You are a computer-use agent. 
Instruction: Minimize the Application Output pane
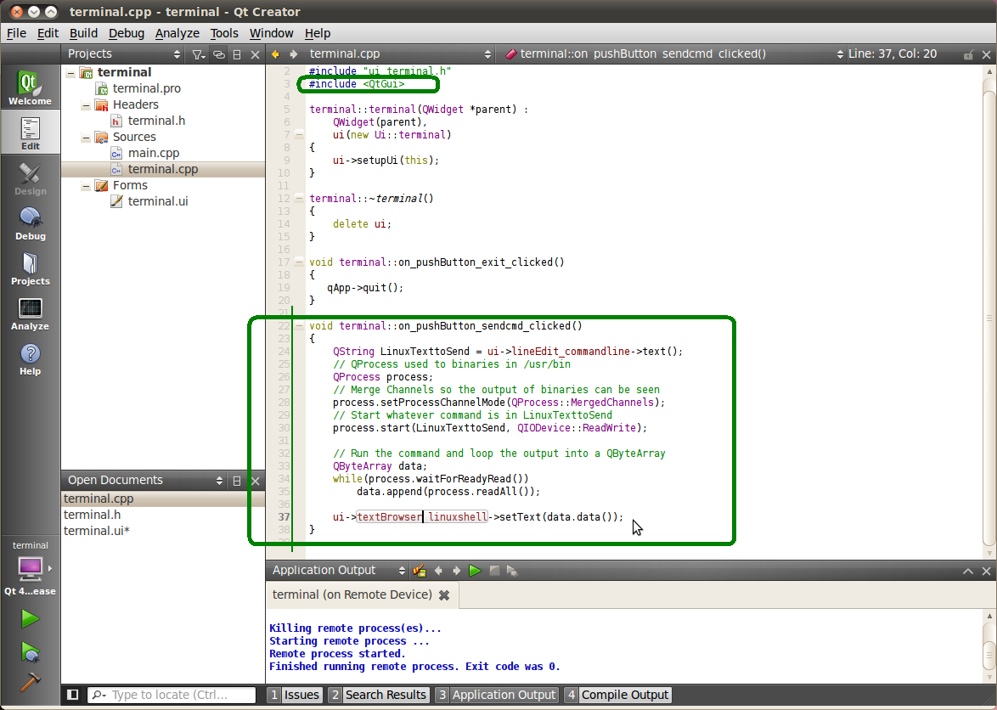point(968,571)
